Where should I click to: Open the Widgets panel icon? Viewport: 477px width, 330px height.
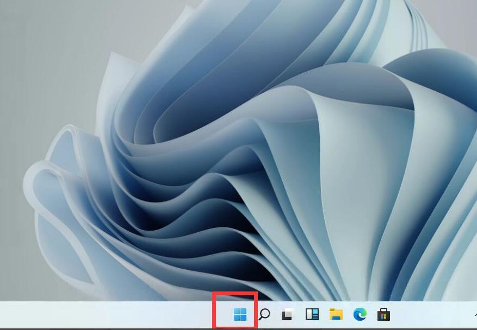312,314
